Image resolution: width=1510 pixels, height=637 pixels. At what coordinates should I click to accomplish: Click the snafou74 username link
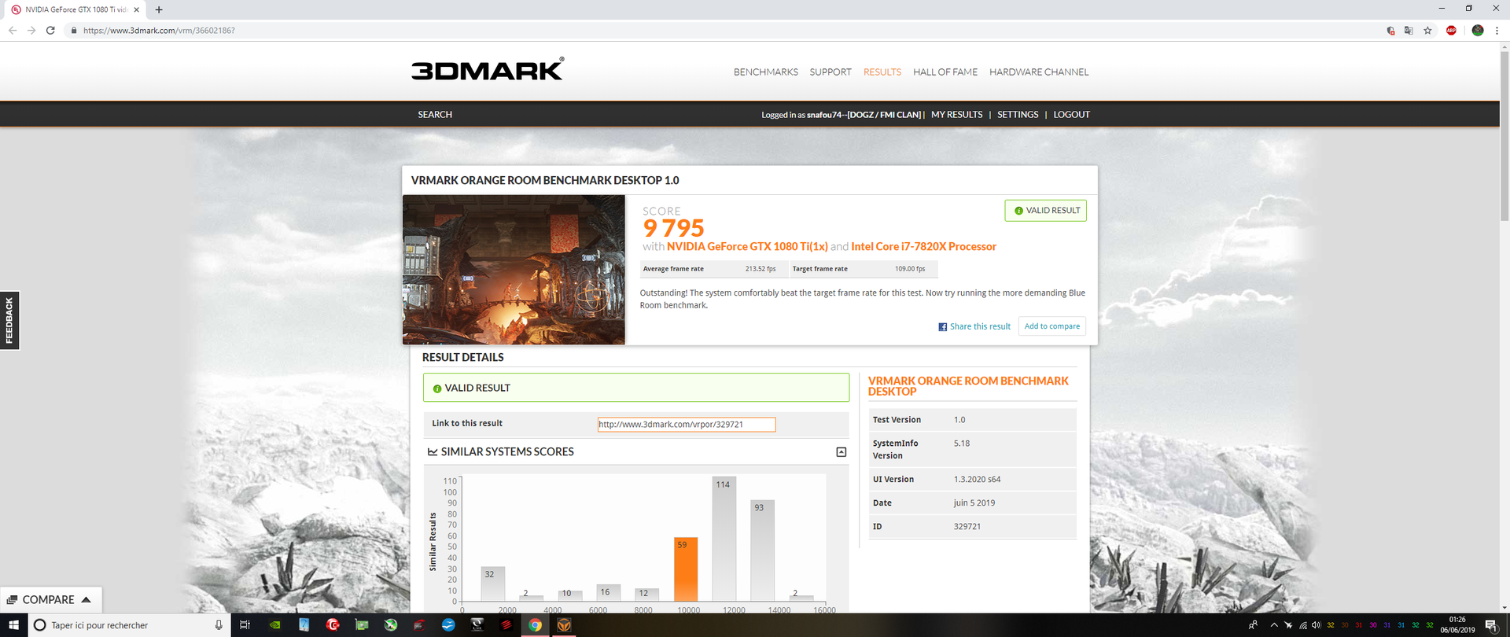click(864, 115)
